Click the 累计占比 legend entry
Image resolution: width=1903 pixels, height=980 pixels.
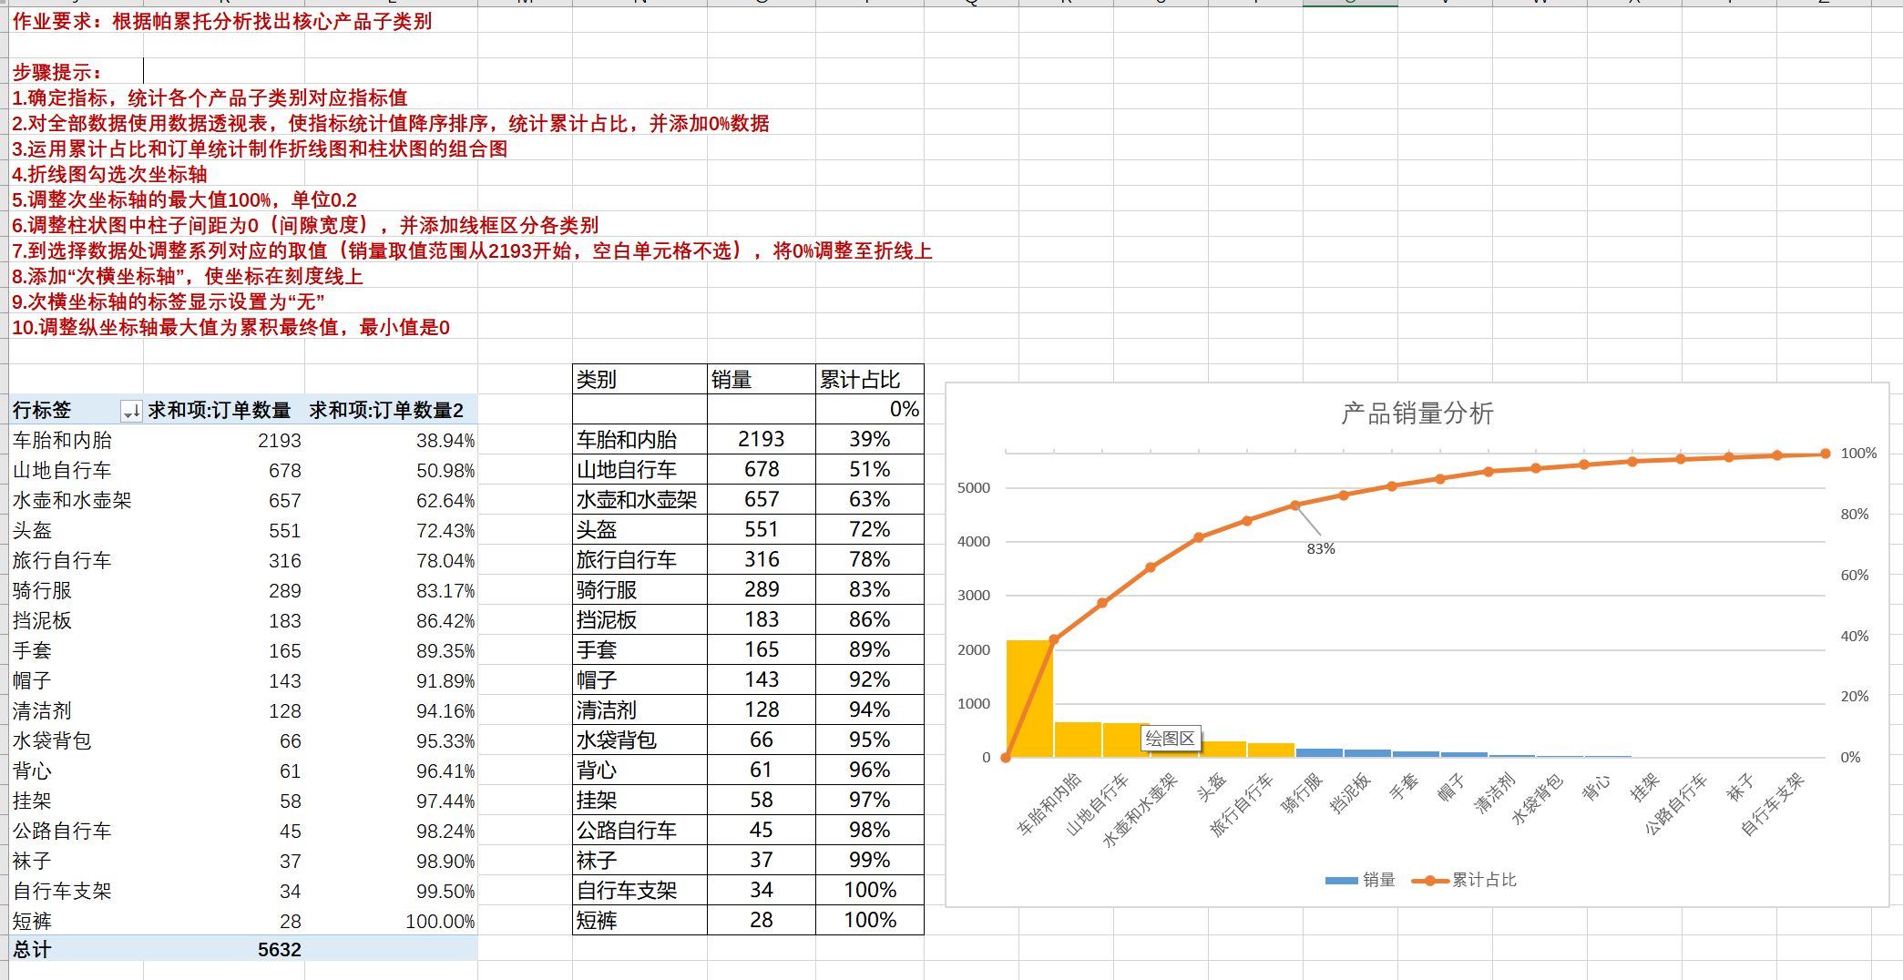(1464, 880)
